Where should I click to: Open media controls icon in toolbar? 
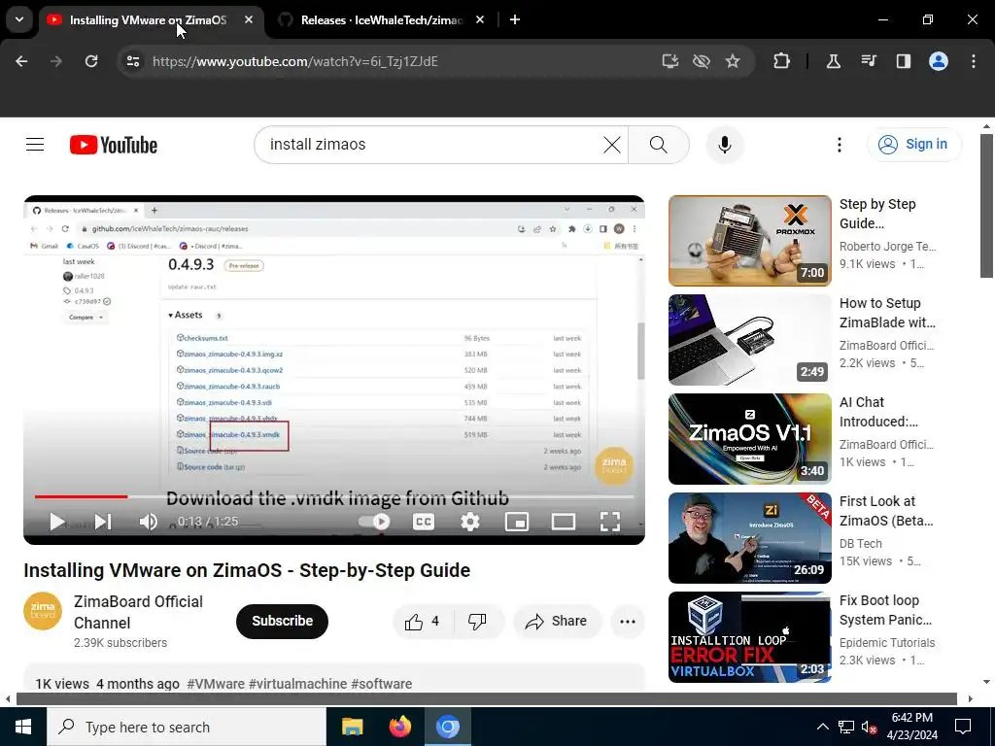click(868, 61)
